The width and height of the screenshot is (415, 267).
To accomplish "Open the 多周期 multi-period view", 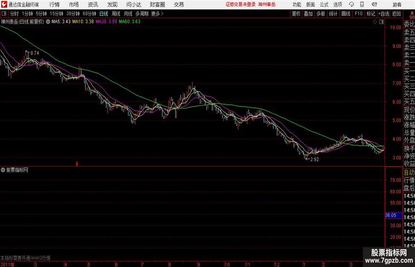I will coord(142,14).
